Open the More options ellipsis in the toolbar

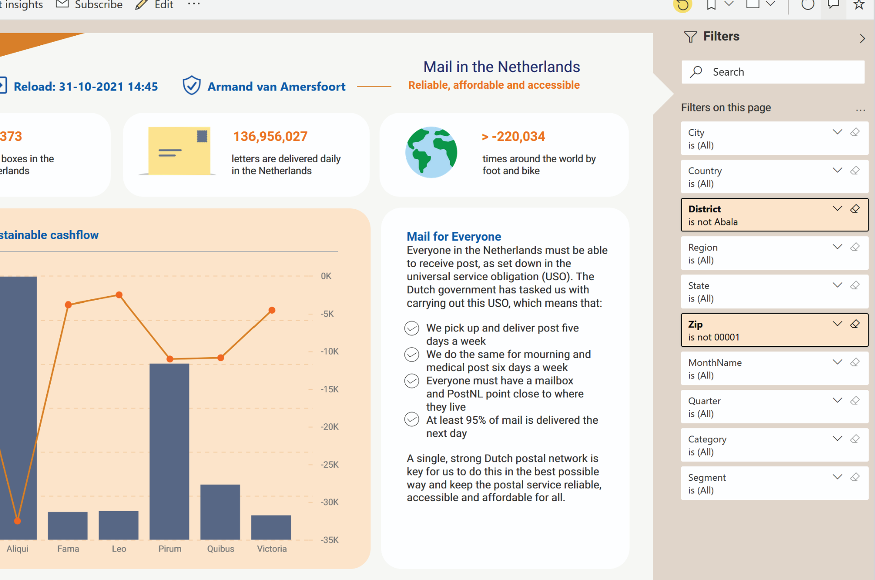tap(194, 4)
